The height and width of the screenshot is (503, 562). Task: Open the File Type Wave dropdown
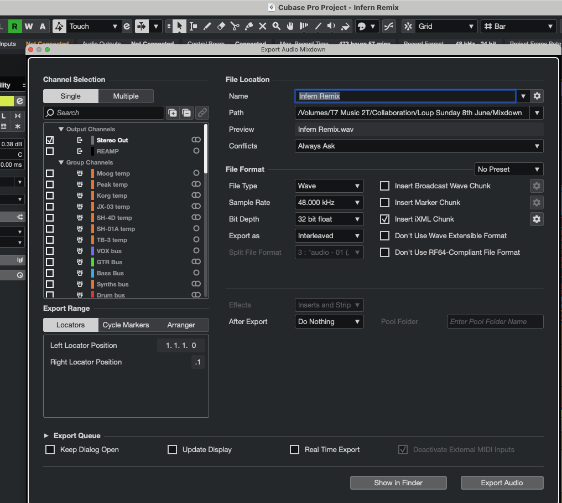click(x=329, y=186)
